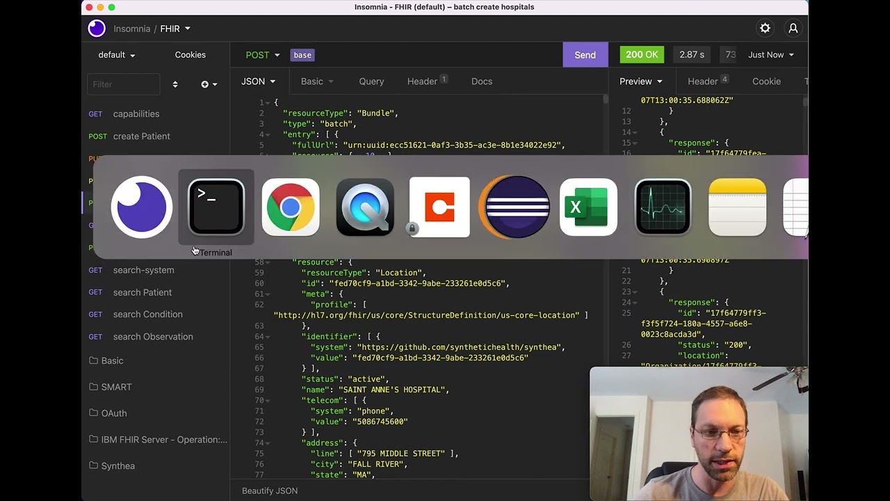The width and height of the screenshot is (890, 501).
Task: Open the account profile icon
Action: (793, 29)
